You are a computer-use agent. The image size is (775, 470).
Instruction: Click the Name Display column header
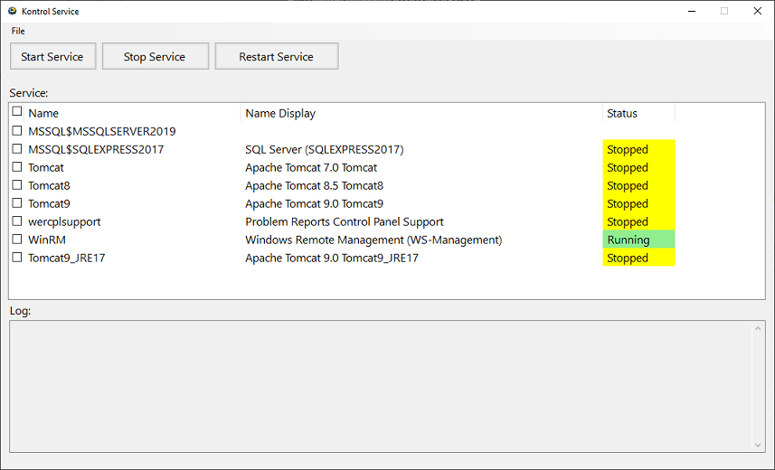click(421, 113)
